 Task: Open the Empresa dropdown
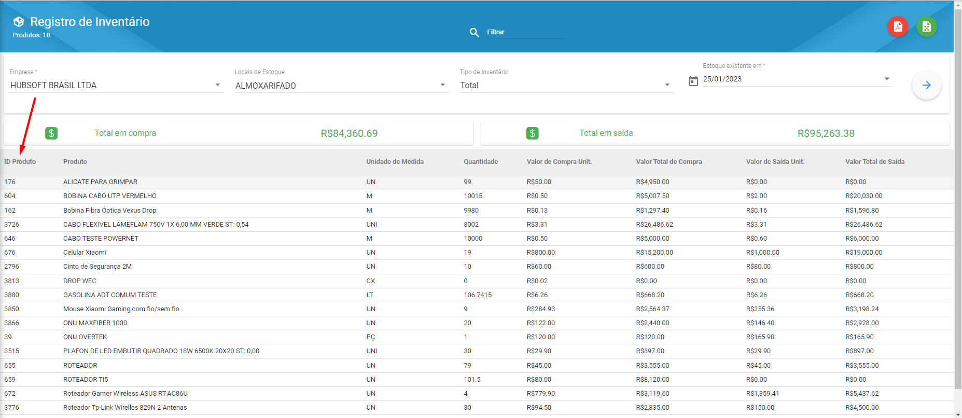click(x=116, y=86)
